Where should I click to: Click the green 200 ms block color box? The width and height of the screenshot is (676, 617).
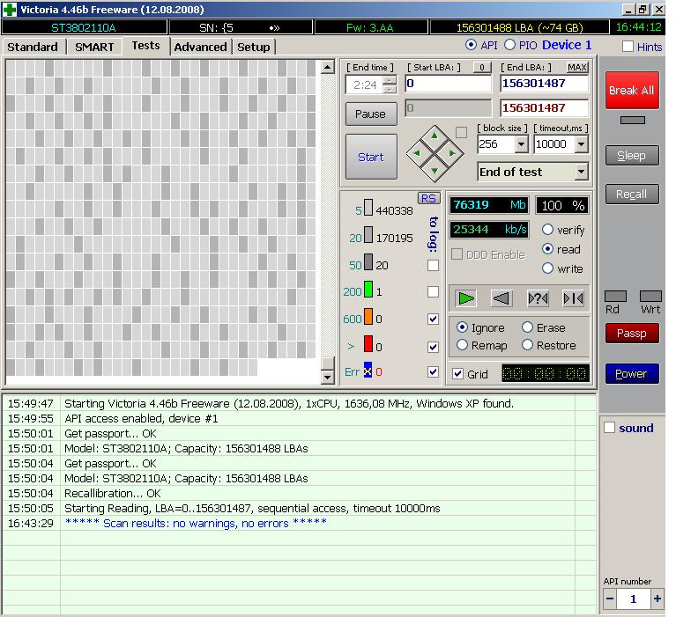click(368, 289)
